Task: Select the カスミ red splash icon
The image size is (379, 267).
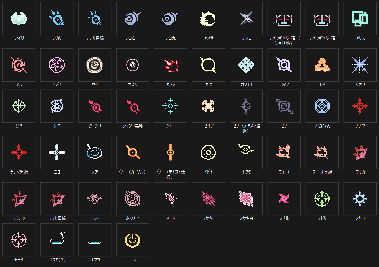Action: pyautogui.click(x=171, y=65)
